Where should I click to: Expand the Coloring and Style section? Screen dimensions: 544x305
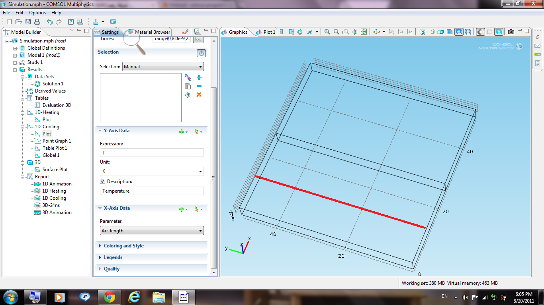coord(123,246)
